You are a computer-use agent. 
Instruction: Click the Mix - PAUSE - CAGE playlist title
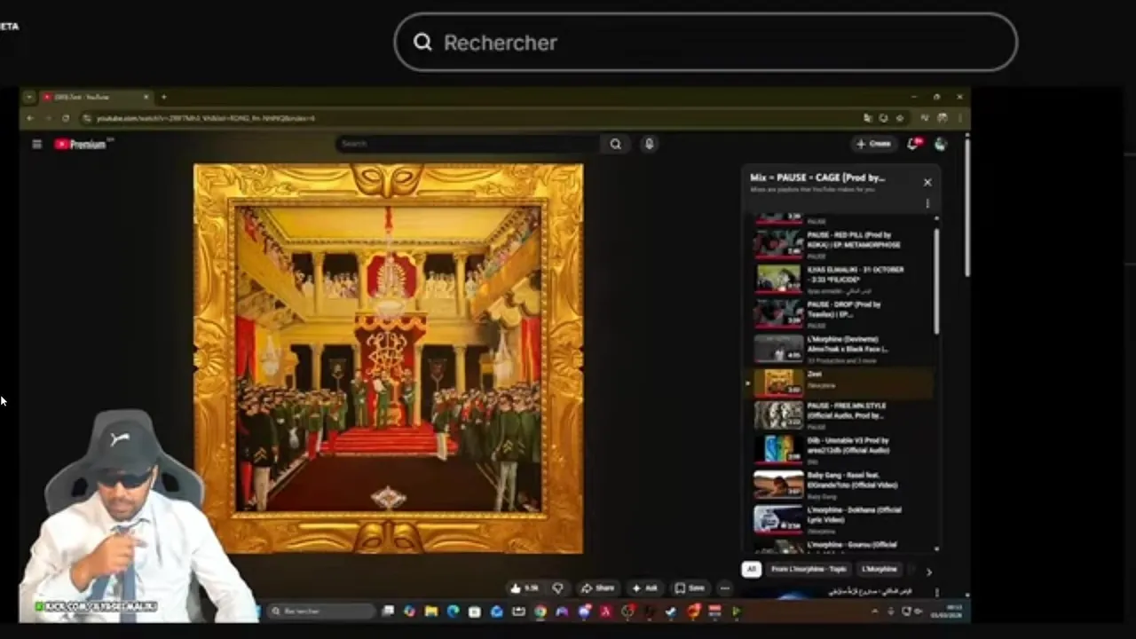pyautogui.click(x=817, y=177)
